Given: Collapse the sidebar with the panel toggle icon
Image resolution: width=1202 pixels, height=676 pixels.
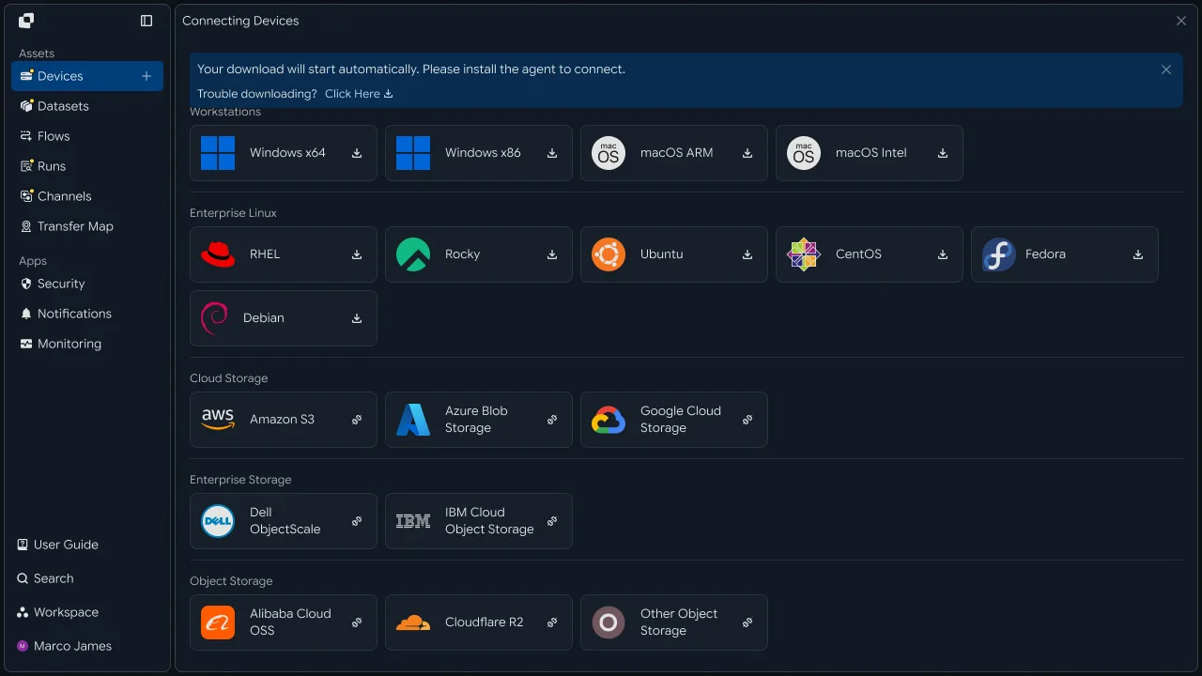Looking at the screenshot, I should (146, 21).
